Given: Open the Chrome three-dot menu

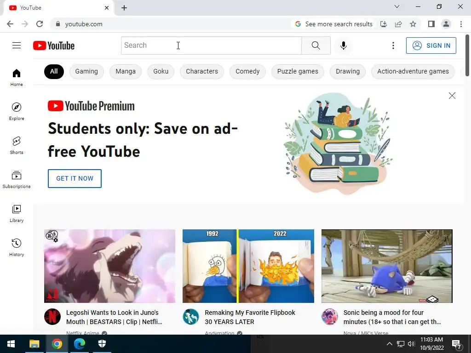Looking at the screenshot, I should tap(461, 24).
